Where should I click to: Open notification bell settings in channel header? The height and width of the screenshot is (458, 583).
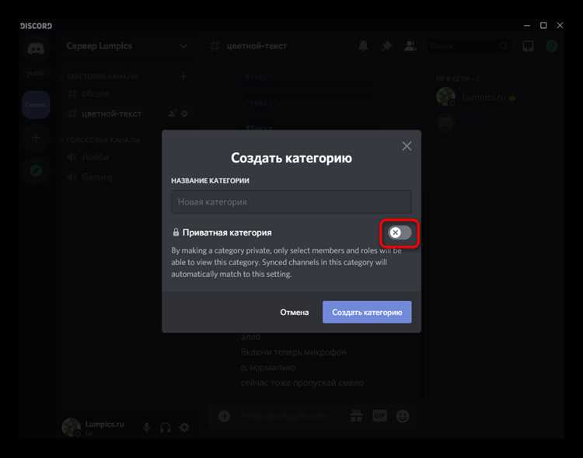pos(363,46)
